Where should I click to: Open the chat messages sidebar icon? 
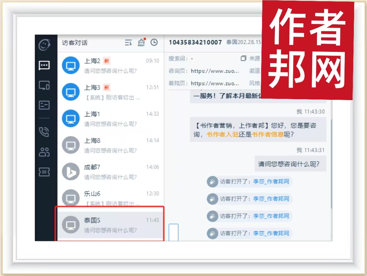click(x=44, y=65)
